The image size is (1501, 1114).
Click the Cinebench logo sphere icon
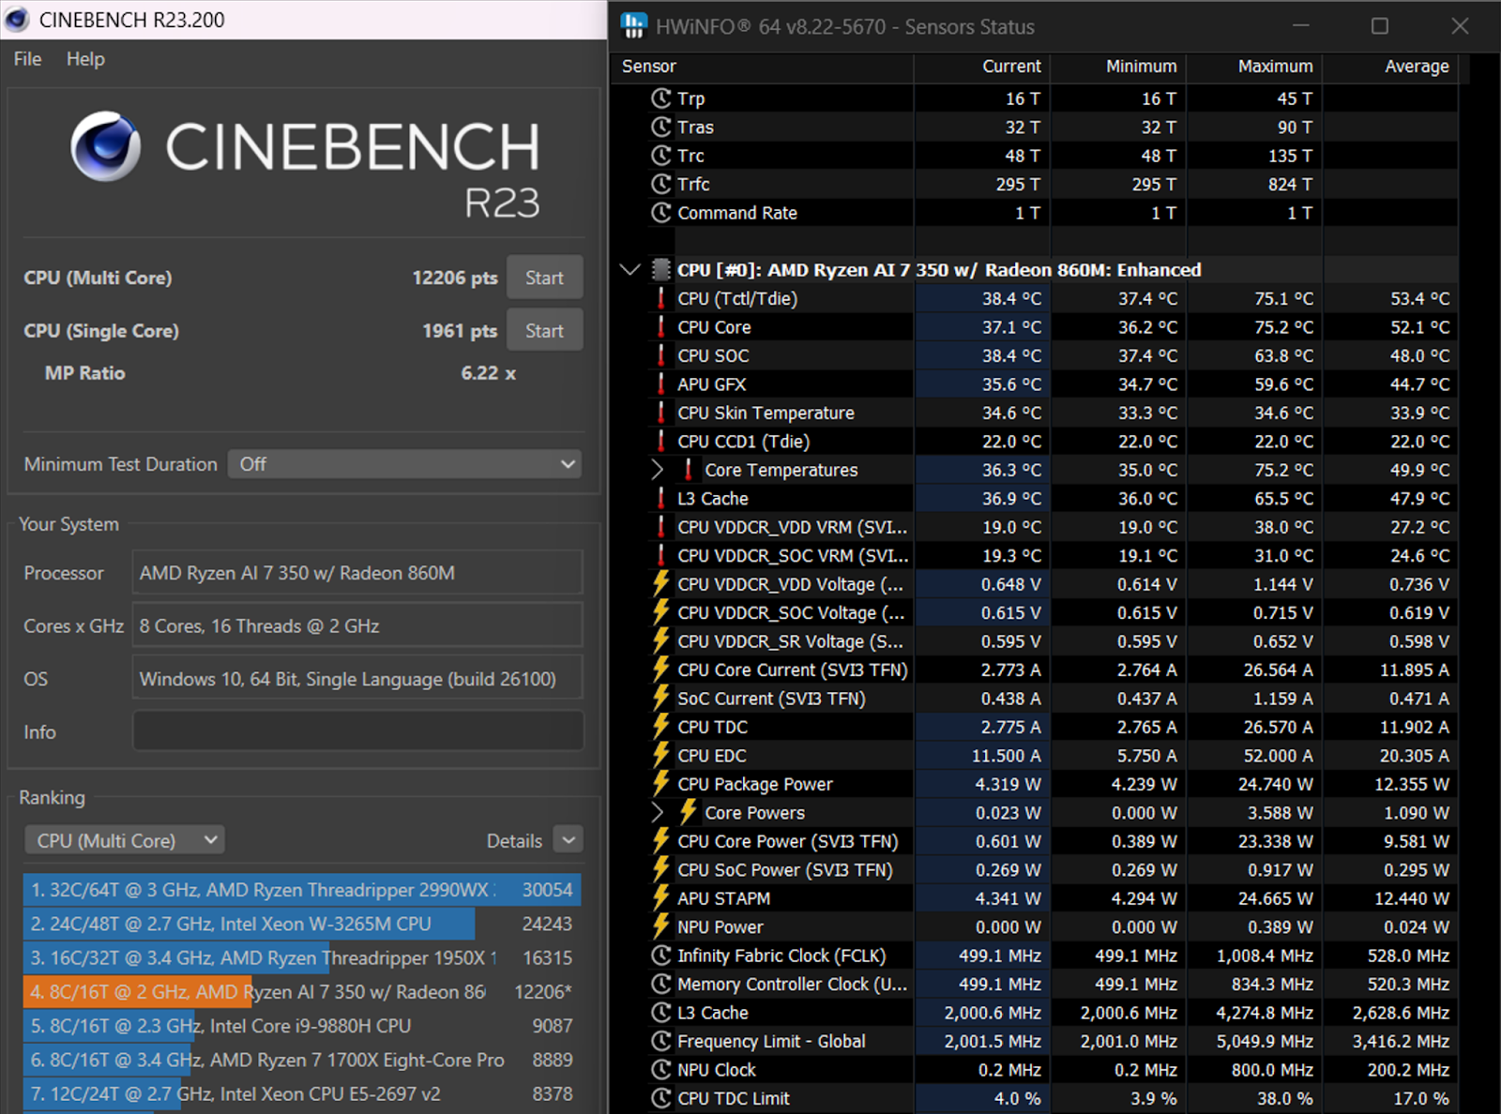click(105, 146)
